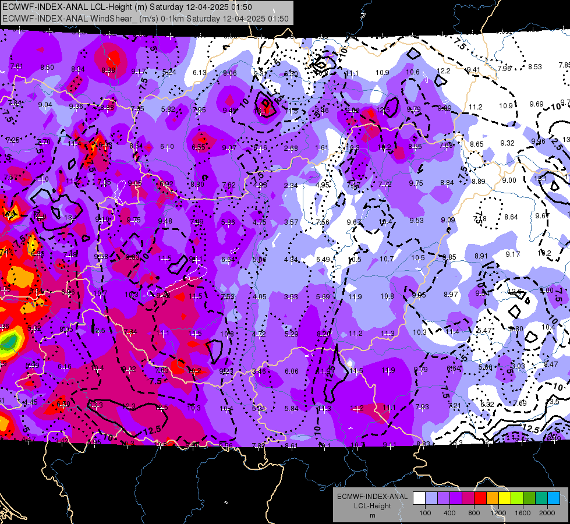Click legend scale label 1600

pyautogui.click(x=522, y=513)
